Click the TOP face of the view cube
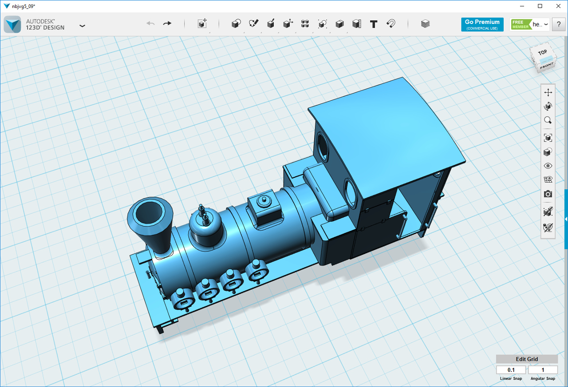The height and width of the screenshot is (387, 568). 543,53
